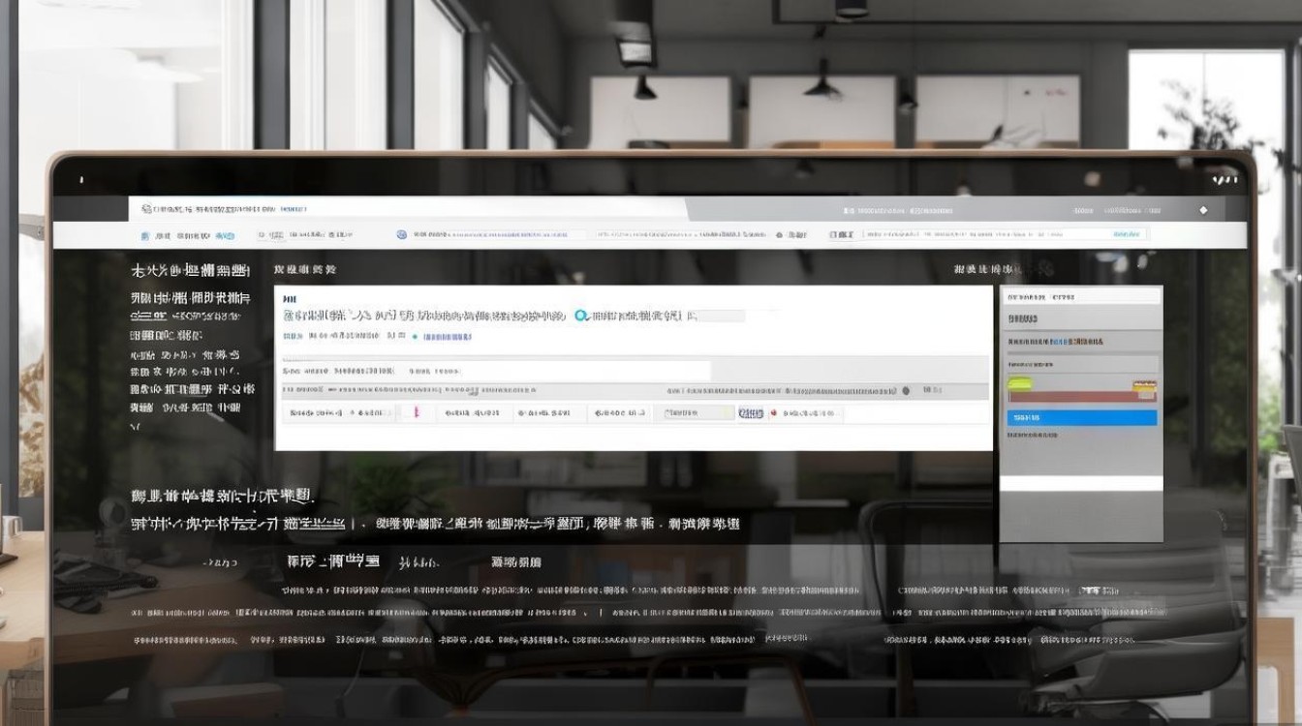
Task: Select the second menu item in the top navigation
Action: click(x=192, y=234)
